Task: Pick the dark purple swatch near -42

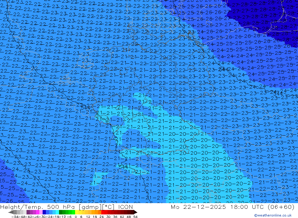Action: point(28,212)
